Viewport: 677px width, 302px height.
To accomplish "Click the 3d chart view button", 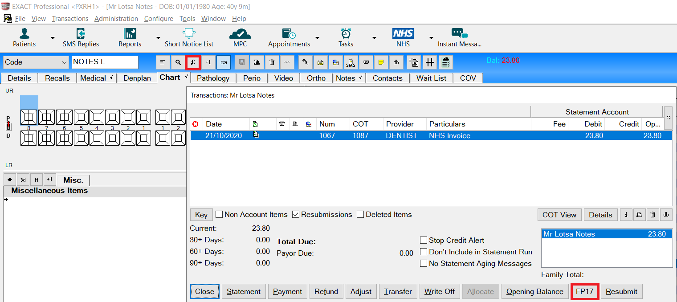I will [23, 180].
